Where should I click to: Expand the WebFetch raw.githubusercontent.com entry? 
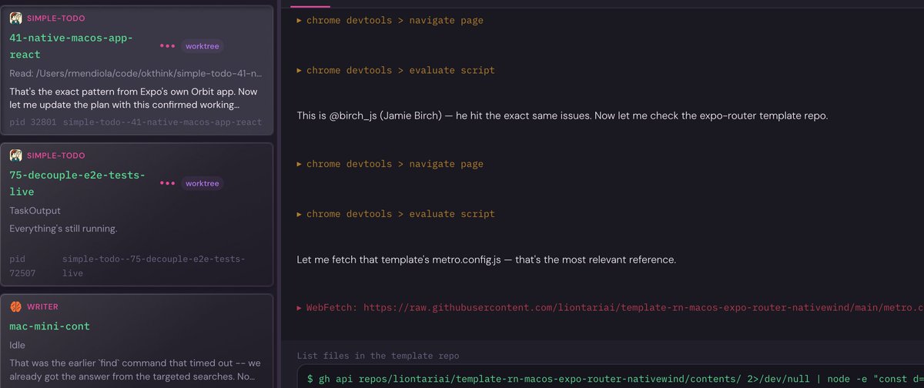(x=610, y=307)
